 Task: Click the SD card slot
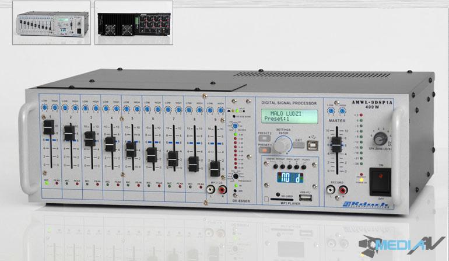coord(282,199)
